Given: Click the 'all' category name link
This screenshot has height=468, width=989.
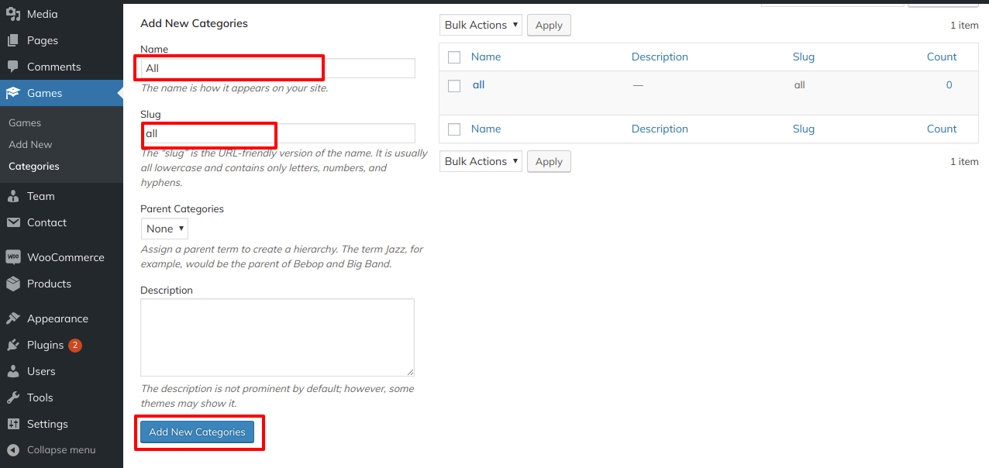Looking at the screenshot, I should [478, 85].
